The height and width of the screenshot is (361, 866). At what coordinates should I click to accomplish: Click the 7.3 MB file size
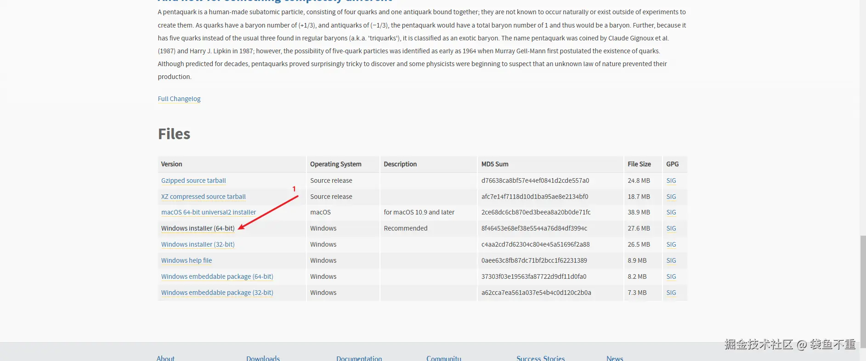[x=637, y=293]
